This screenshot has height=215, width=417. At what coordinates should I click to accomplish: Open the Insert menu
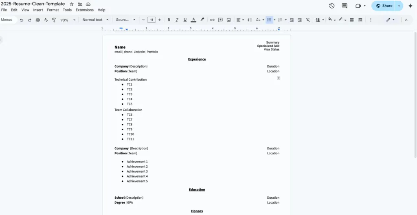point(38,10)
